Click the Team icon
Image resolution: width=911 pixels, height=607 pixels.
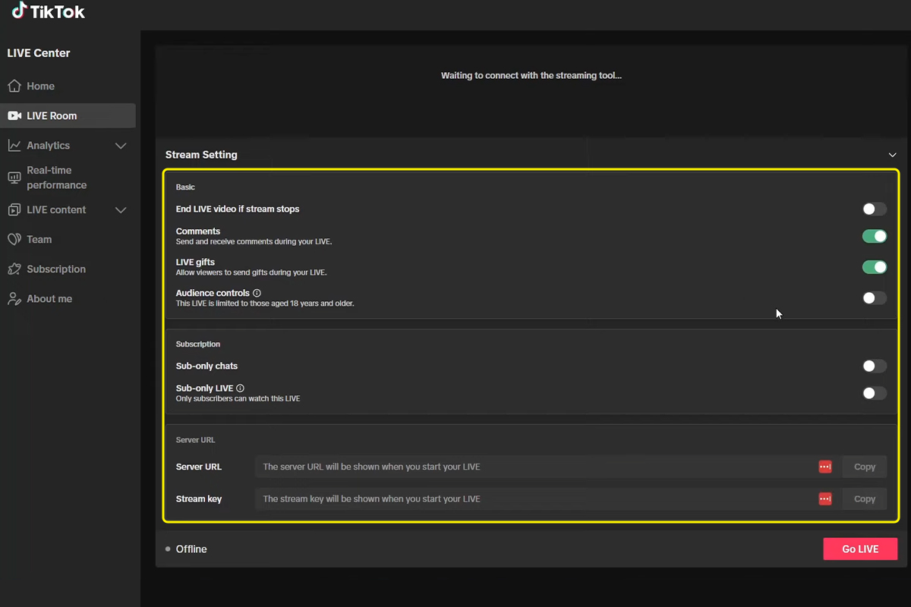coord(14,240)
